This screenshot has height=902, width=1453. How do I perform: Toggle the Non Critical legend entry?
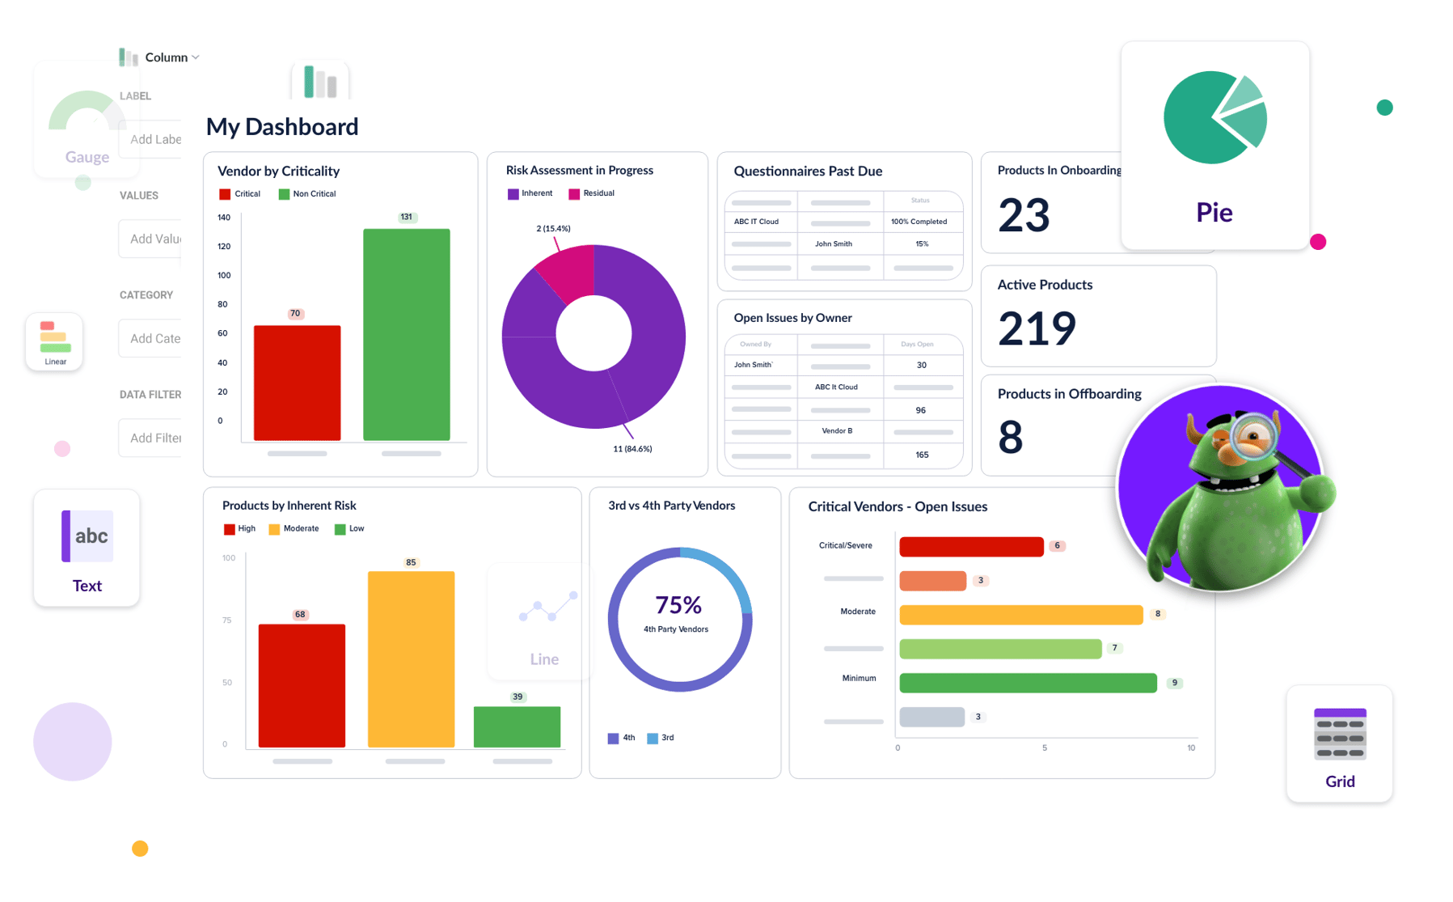pos(307,193)
